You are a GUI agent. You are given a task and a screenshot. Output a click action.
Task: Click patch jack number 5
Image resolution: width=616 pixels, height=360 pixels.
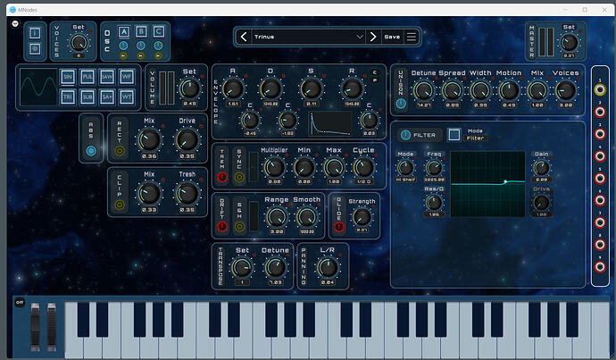(600, 179)
